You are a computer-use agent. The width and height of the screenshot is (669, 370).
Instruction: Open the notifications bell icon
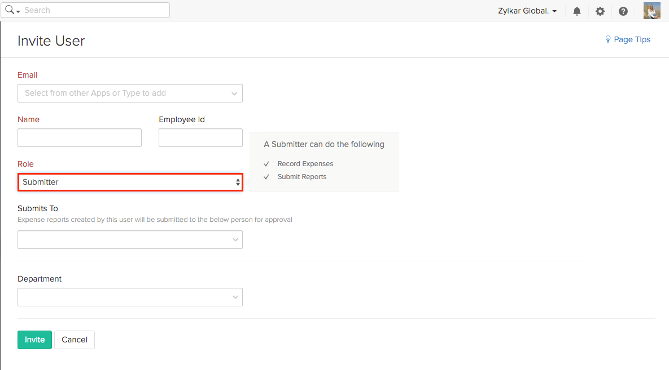pos(576,11)
